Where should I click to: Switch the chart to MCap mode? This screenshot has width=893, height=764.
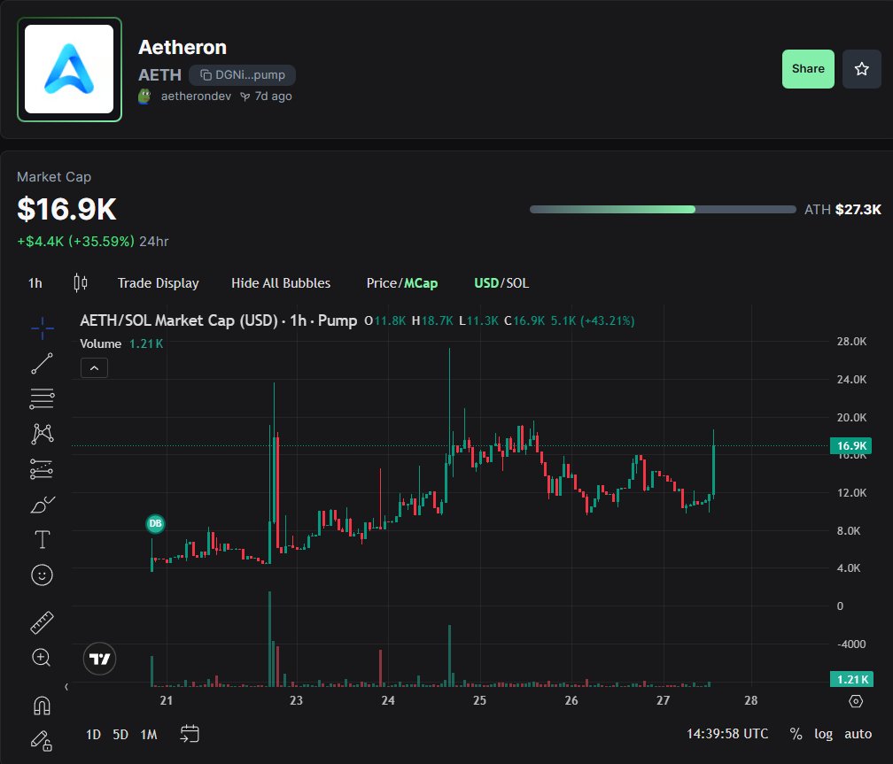click(421, 283)
